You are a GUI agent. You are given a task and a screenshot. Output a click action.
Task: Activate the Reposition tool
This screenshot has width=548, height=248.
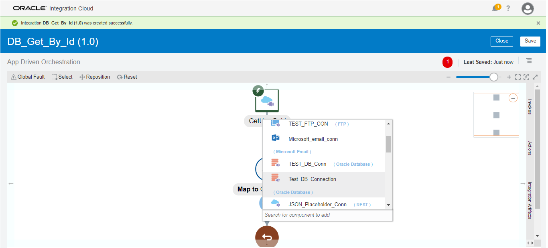tap(95, 77)
